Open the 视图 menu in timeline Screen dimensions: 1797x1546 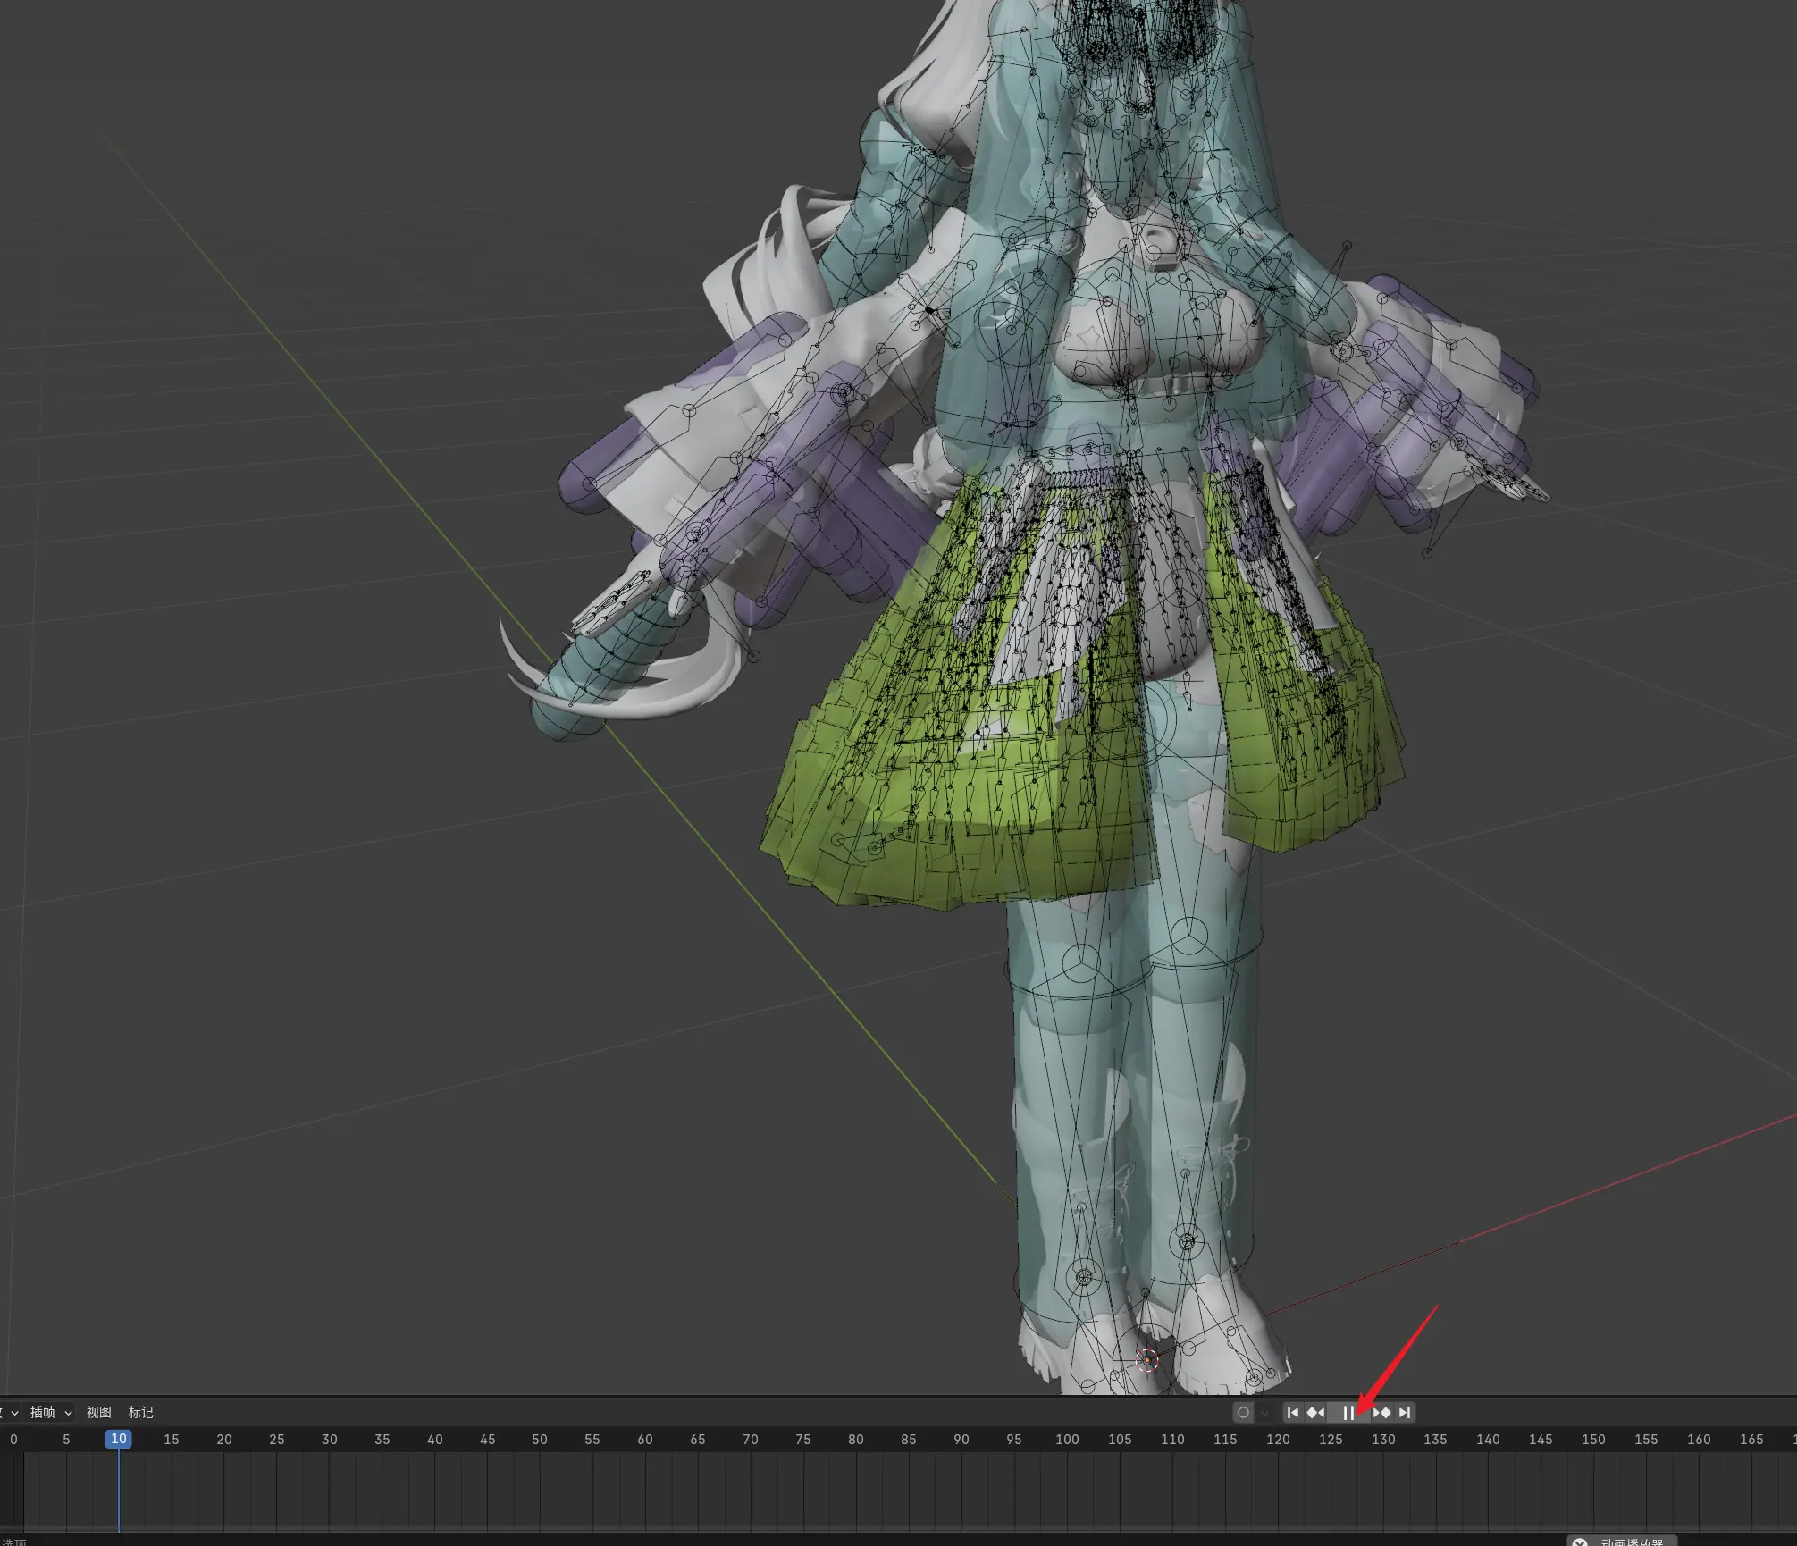tap(99, 1413)
